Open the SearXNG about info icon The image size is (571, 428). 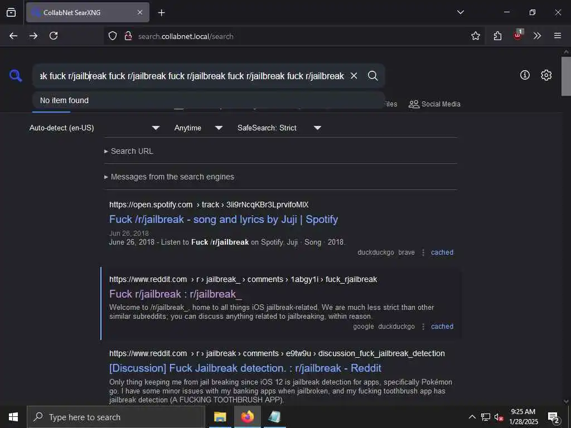[x=525, y=75]
